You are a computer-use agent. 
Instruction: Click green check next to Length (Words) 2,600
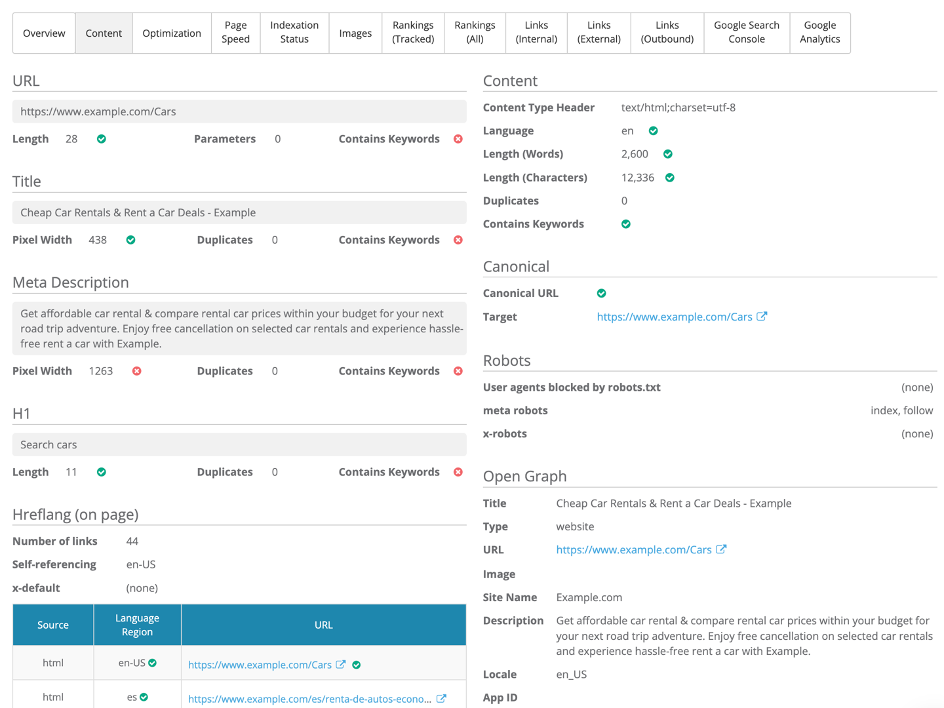click(667, 154)
